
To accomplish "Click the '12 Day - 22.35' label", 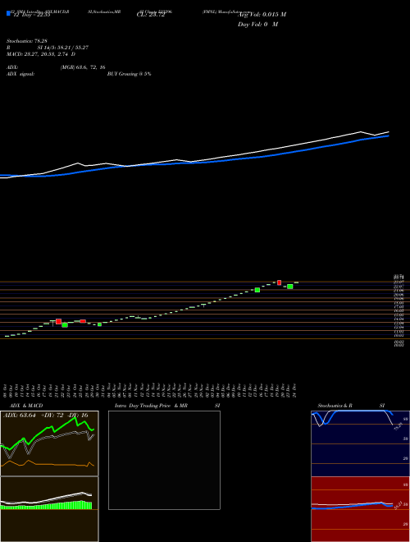I will pyautogui.click(x=32, y=15).
